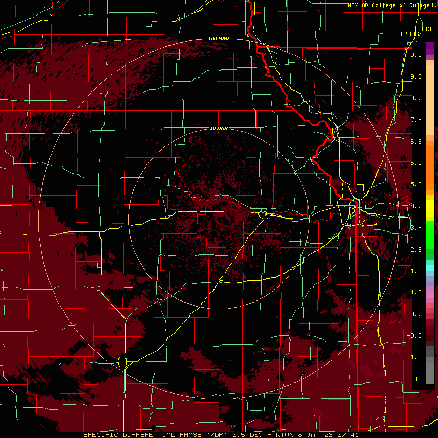This screenshot has height=438, width=438.
Task: Click the 5.8 value on the color scale
Action: click(416, 163)
